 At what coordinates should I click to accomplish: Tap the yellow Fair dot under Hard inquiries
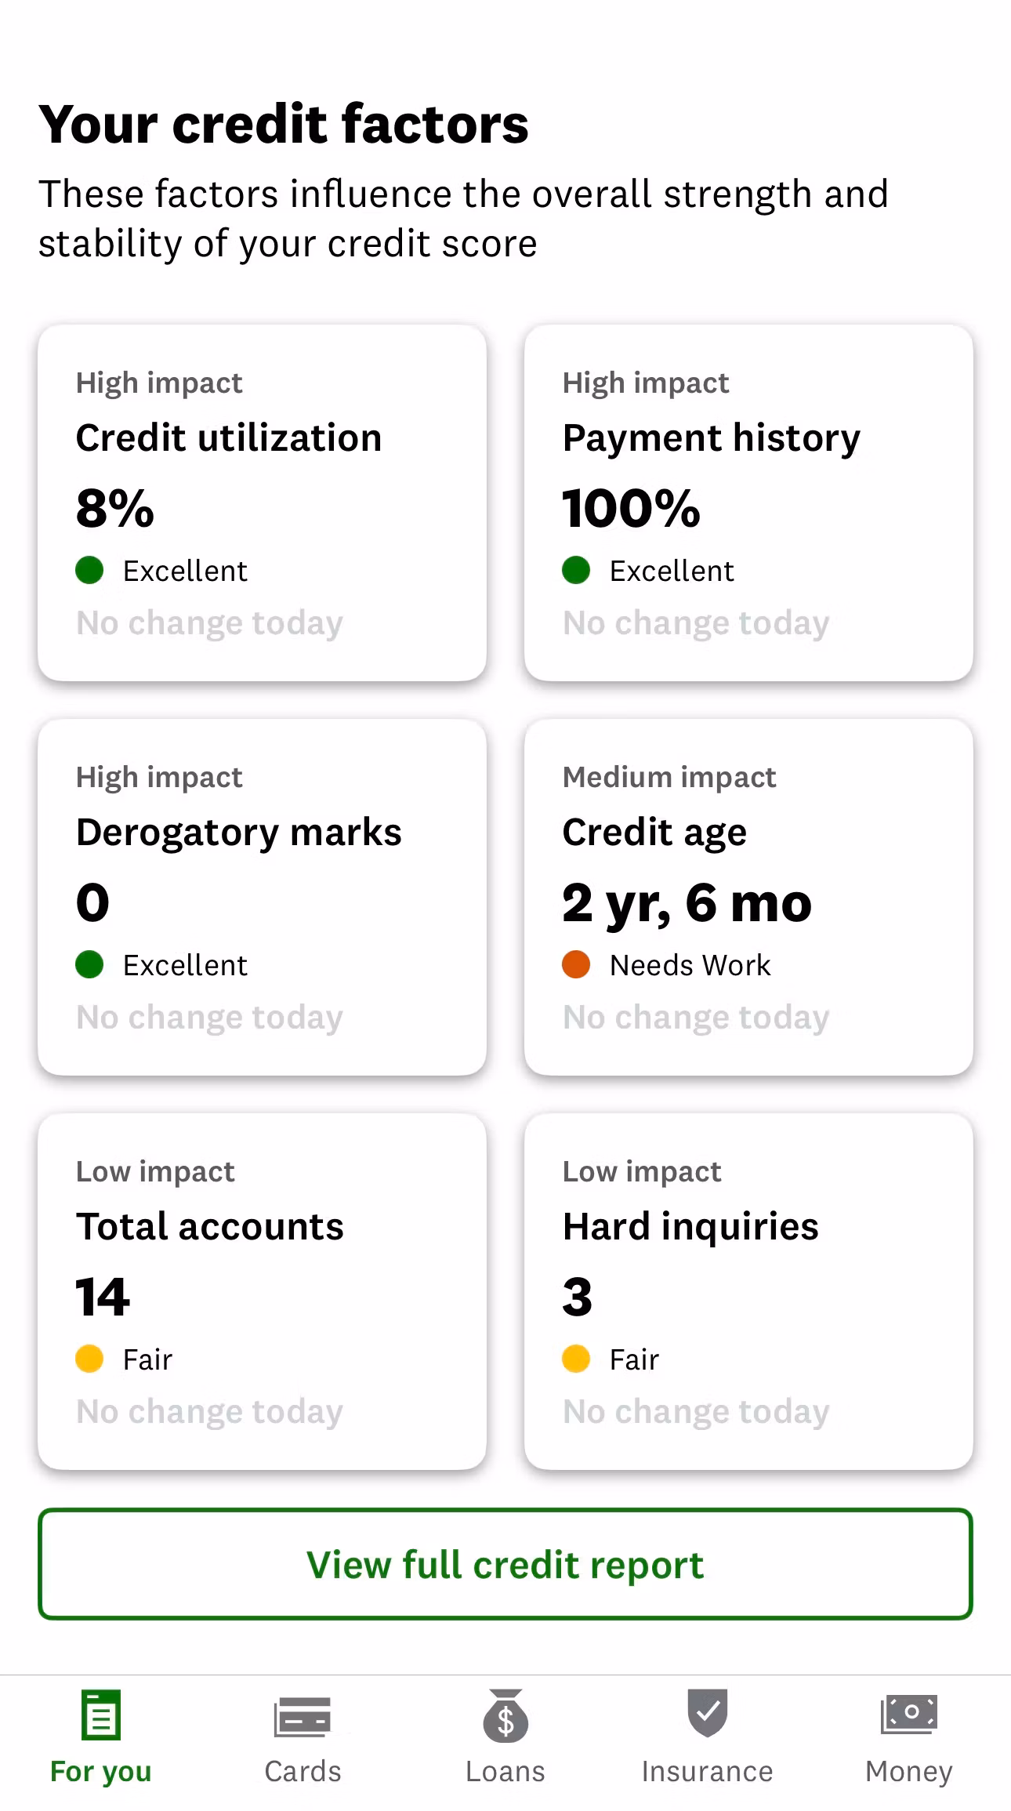click(576, 1359)
